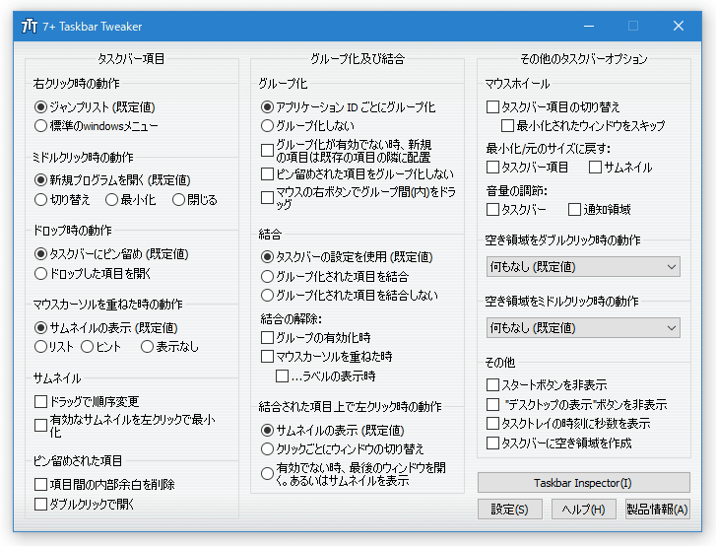
Task: Open the Taskbar Inspector(I) button
Action: (x=584, y=483)
